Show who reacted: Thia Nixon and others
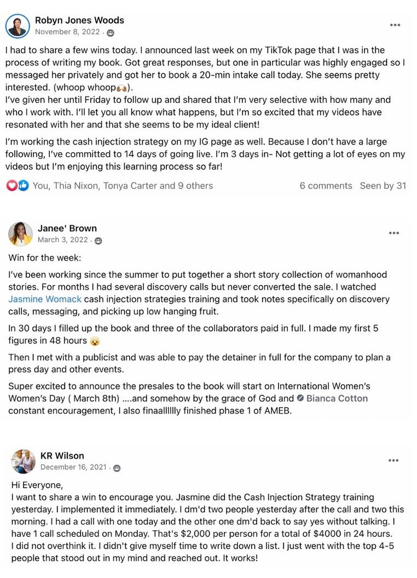The width and height of the screenshot is (417, 578). 123,186
